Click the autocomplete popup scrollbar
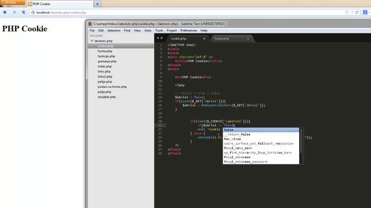 click(301, 141)
